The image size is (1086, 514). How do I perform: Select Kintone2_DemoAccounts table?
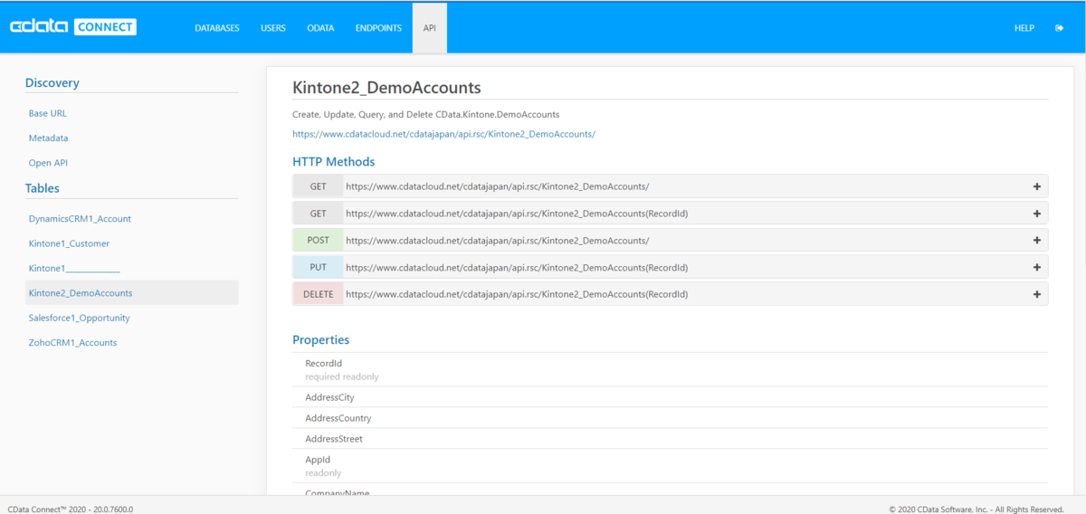(132, 293)
